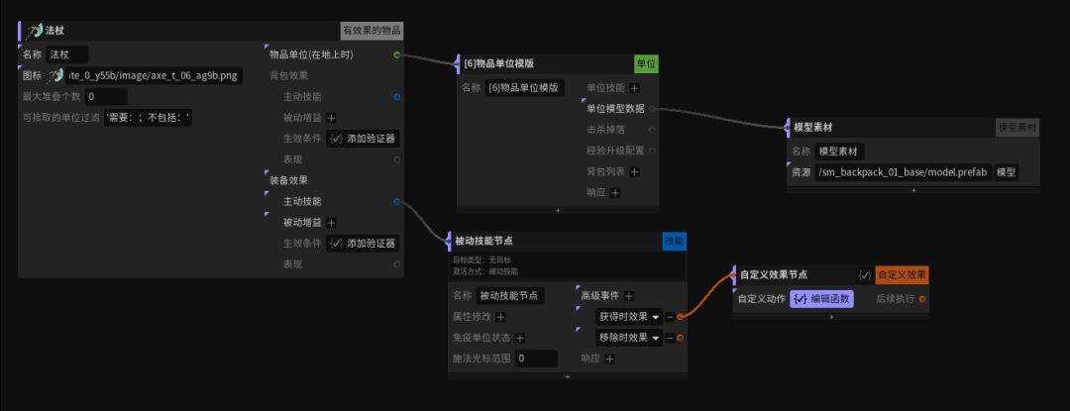Click the 激活方式: 被动技能 text

click(x=485, y=270)
